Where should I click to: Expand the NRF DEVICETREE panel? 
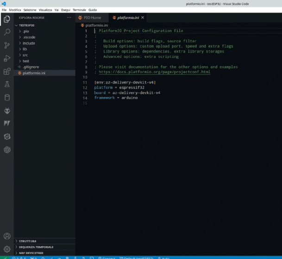[x=16, y=253]
